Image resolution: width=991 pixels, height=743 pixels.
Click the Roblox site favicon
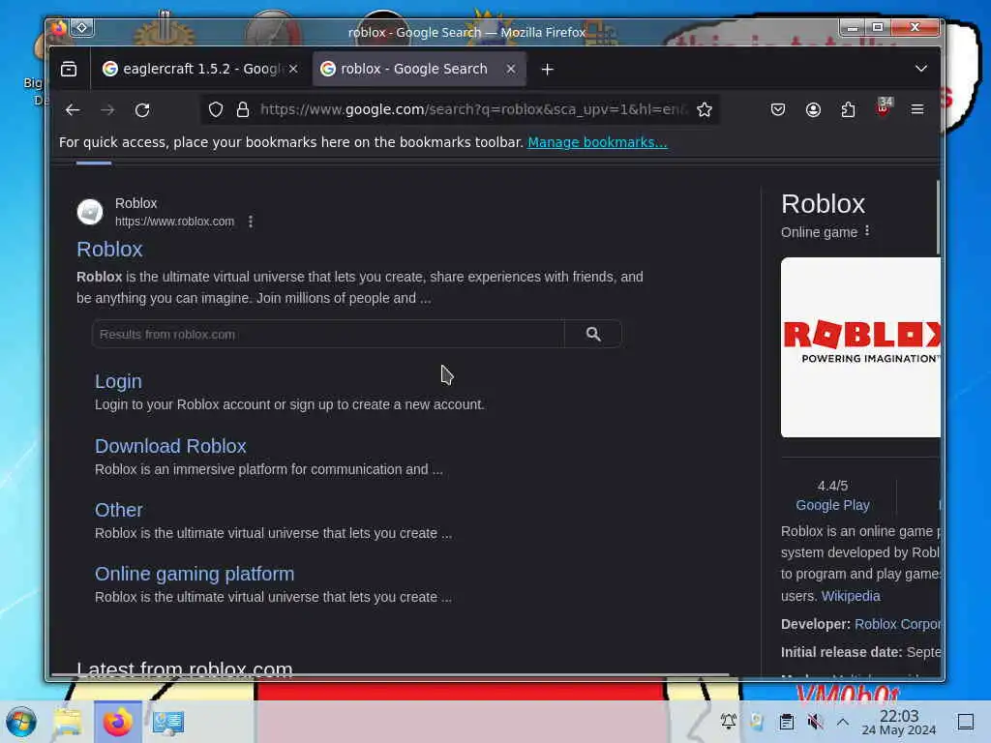point(90,212)
